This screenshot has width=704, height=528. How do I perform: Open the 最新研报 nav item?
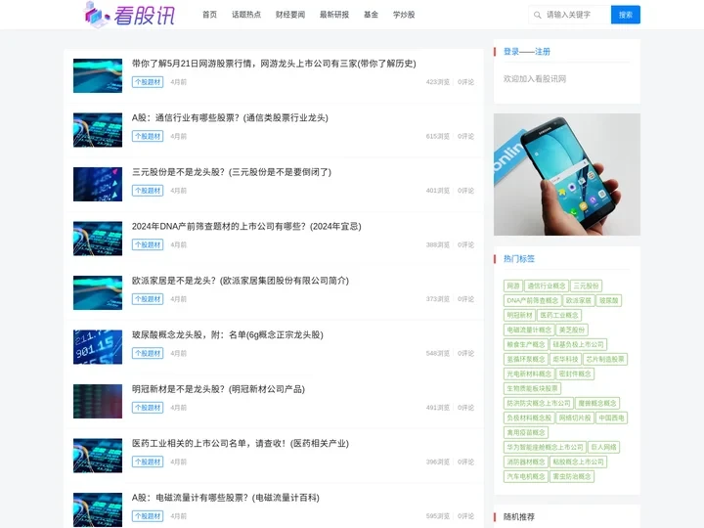coord(334,15)
